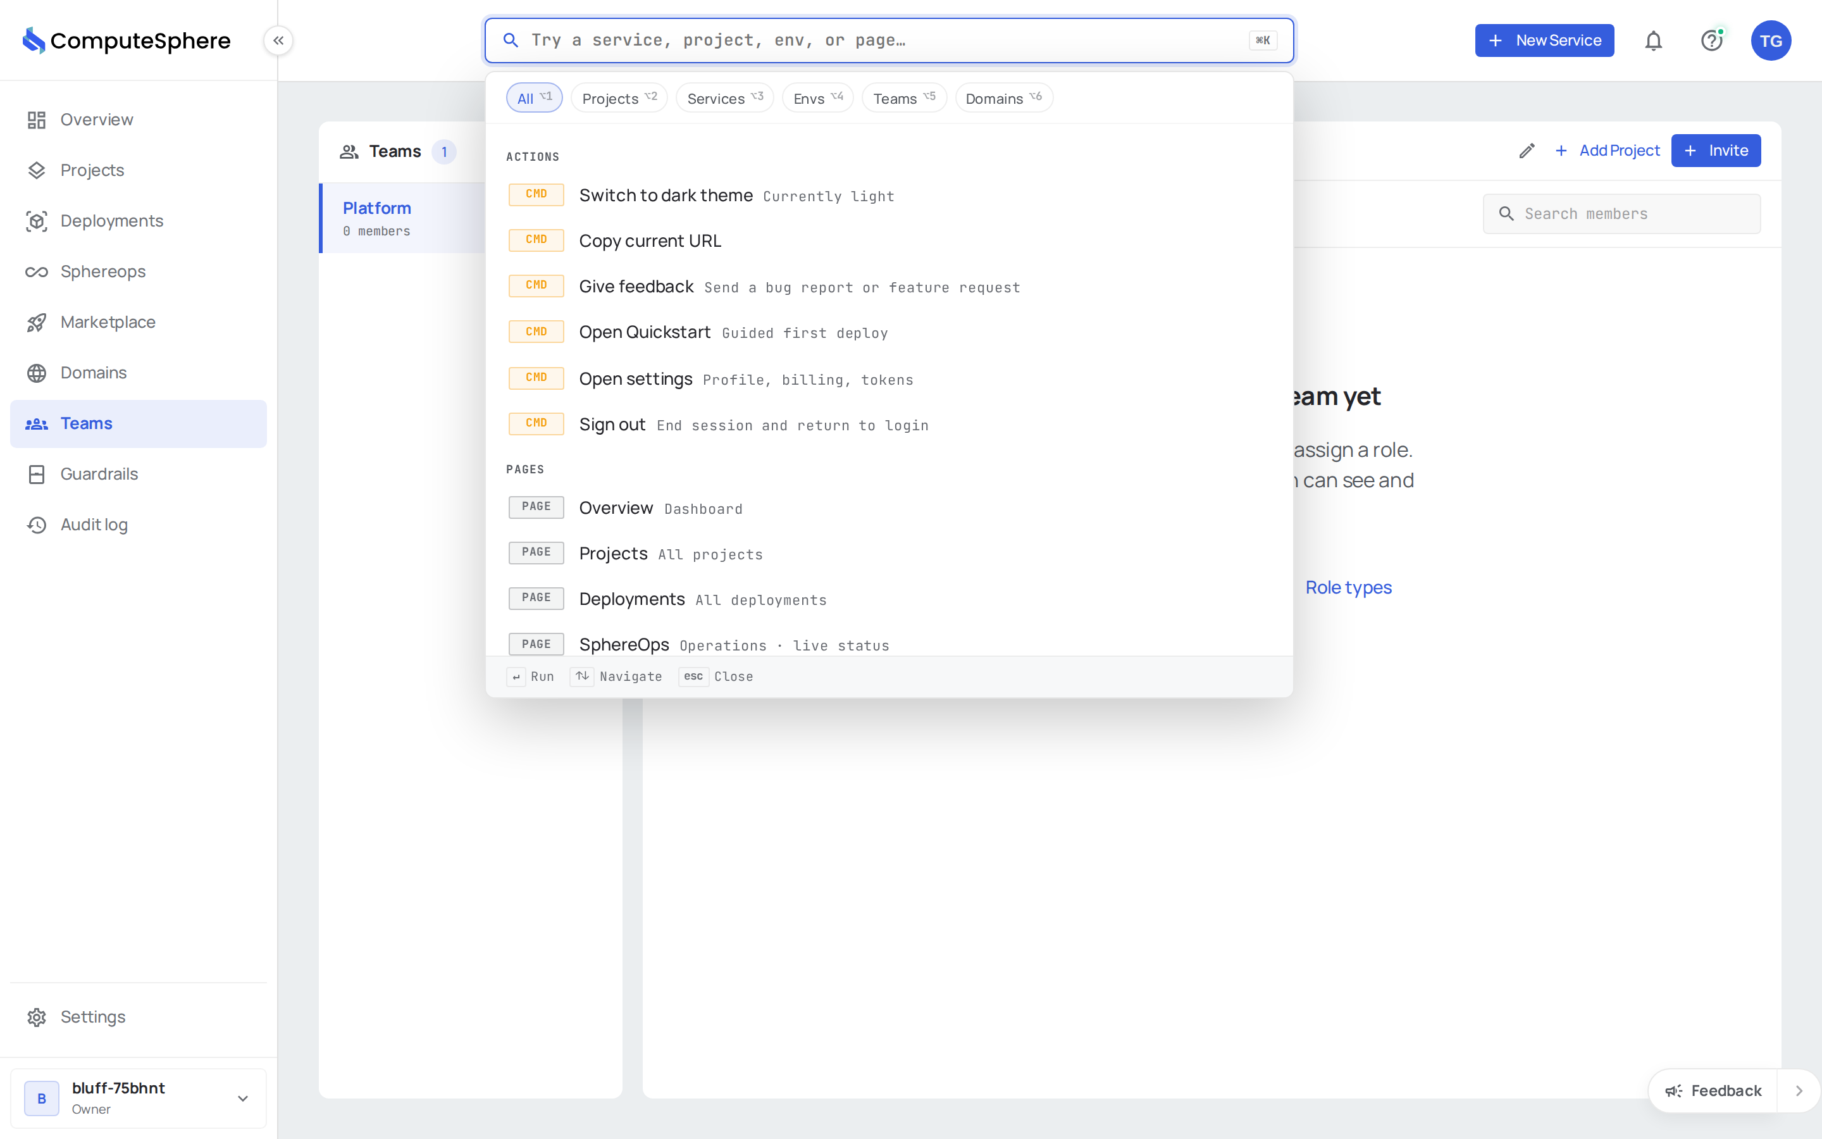
Task: Filter results by Domains chip
Action: (x=1003, y=98)
